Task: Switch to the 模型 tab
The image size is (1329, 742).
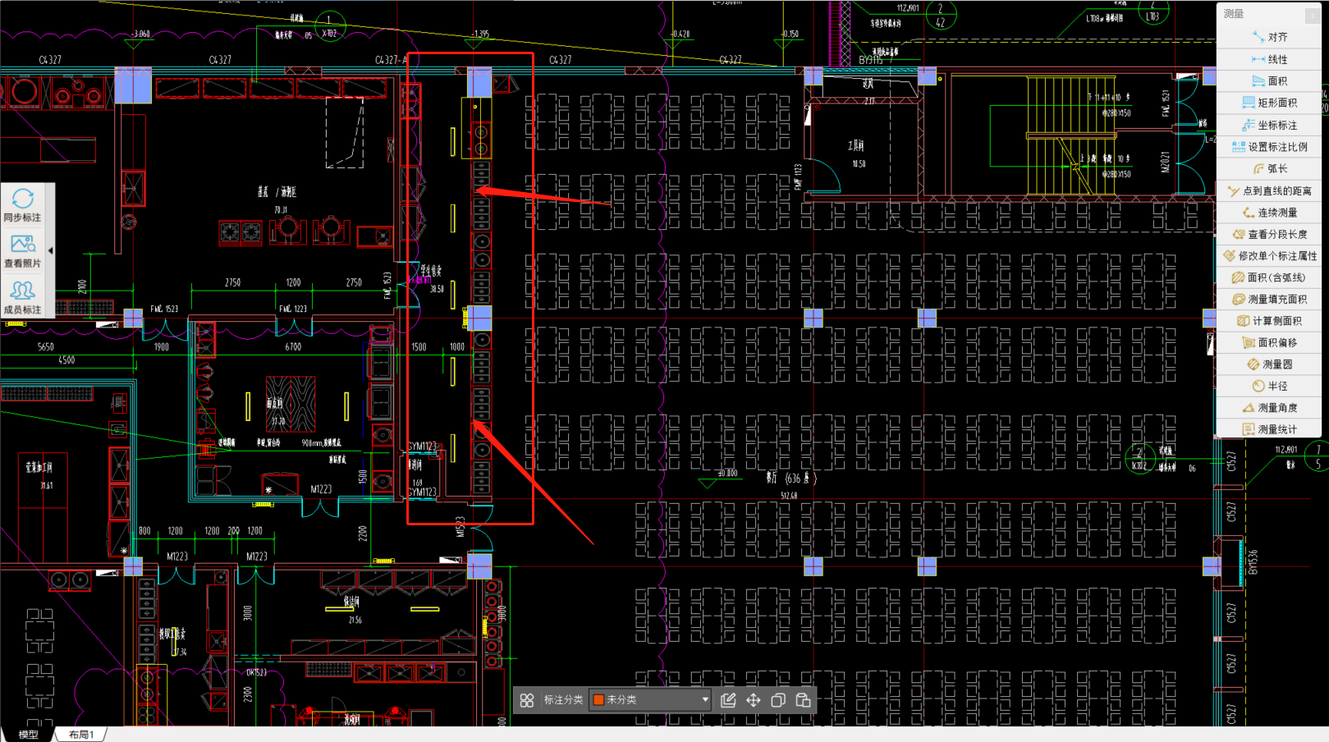Action: click(28, 735)
